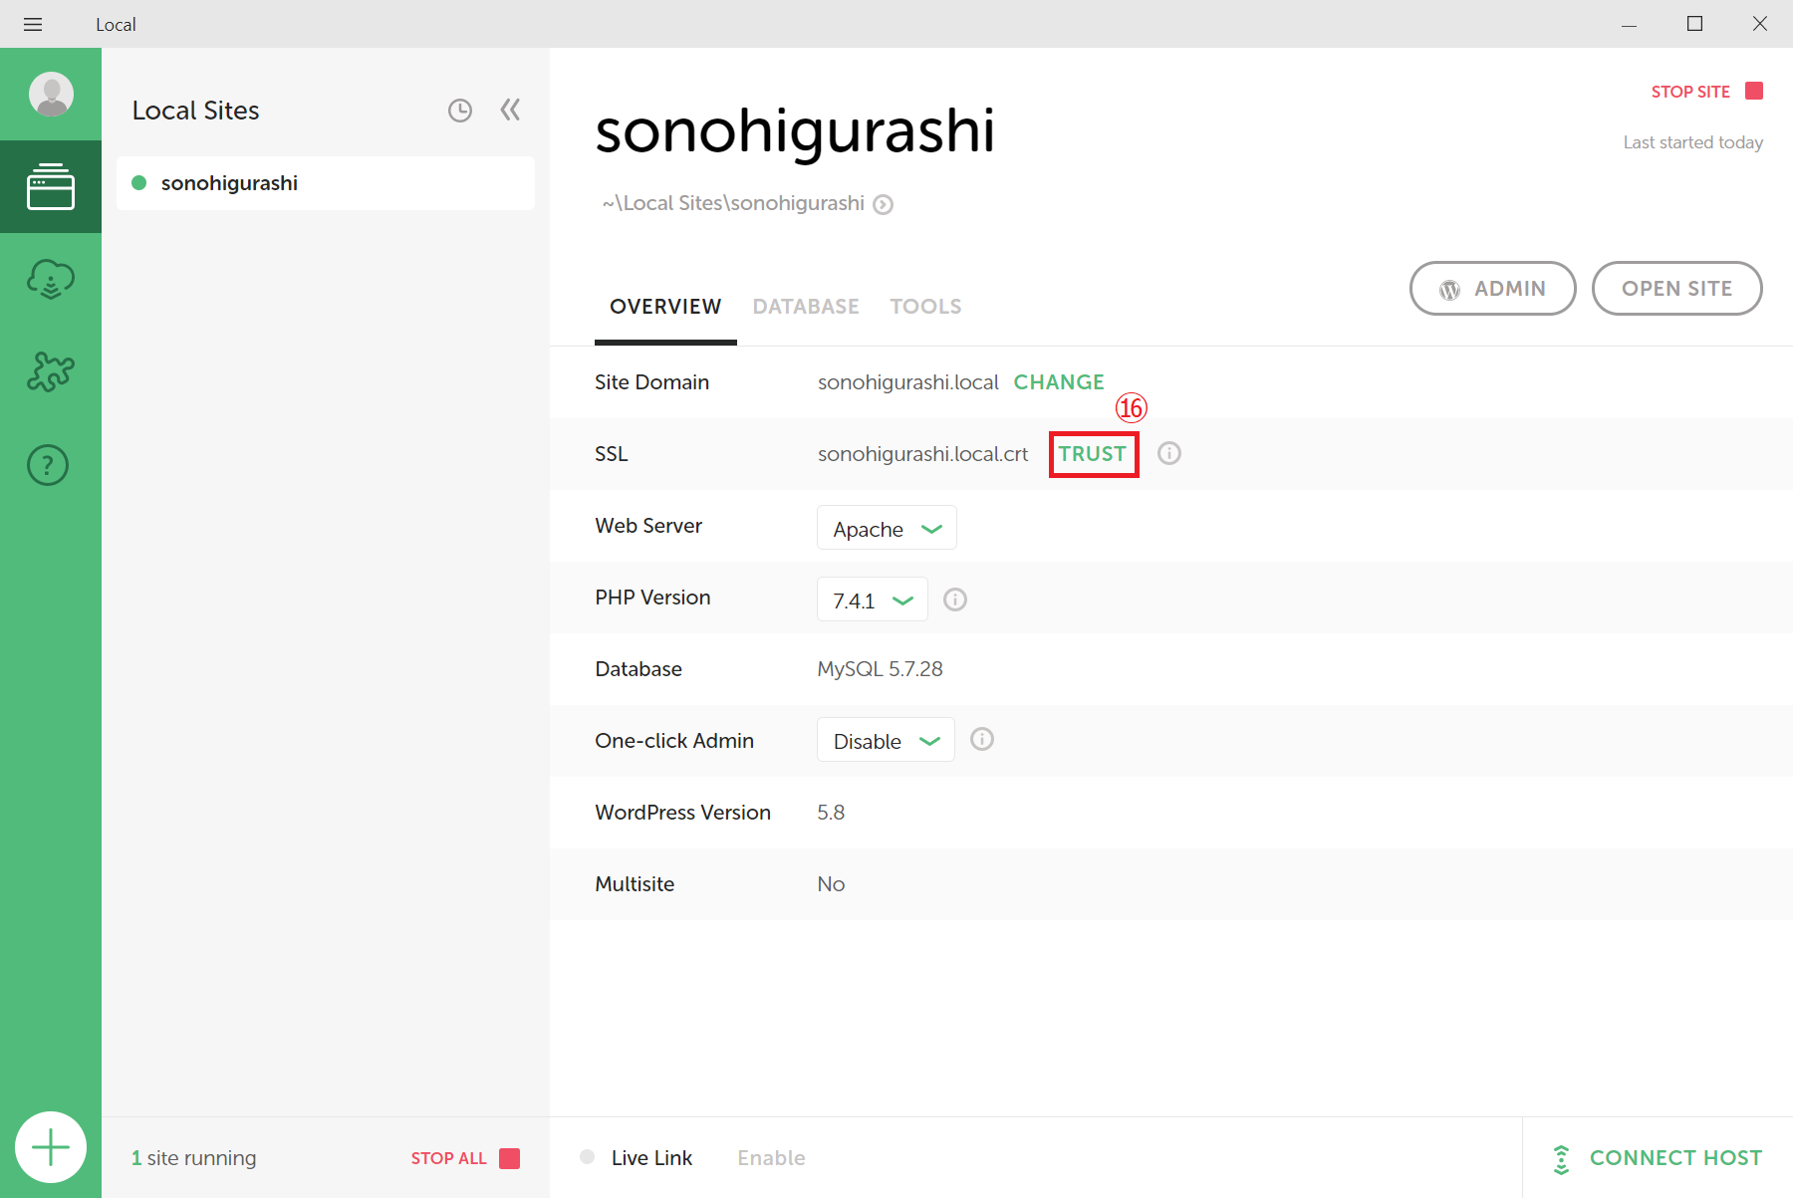Minimize the Local window
Viewport: 1793px width, 1198px height.
coord(1629,25)
